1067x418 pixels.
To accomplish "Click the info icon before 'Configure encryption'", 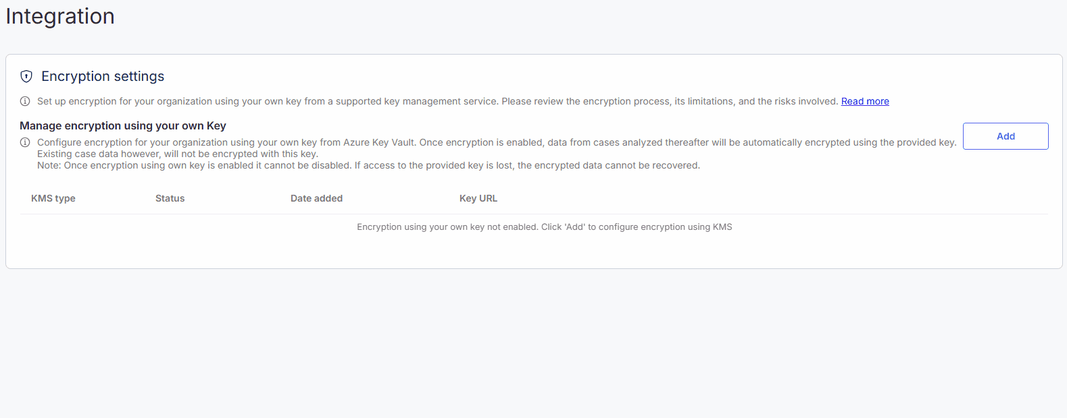I will tap(25, 142).
